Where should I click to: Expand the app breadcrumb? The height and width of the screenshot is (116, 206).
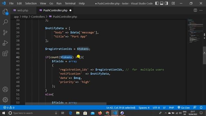[16, 17]
